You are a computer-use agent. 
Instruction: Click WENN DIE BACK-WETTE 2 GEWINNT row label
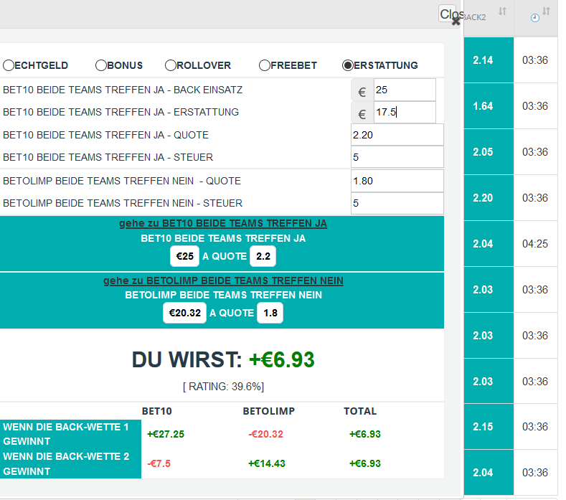[70, 464]
